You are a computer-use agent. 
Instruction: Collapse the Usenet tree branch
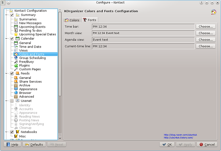6,101
